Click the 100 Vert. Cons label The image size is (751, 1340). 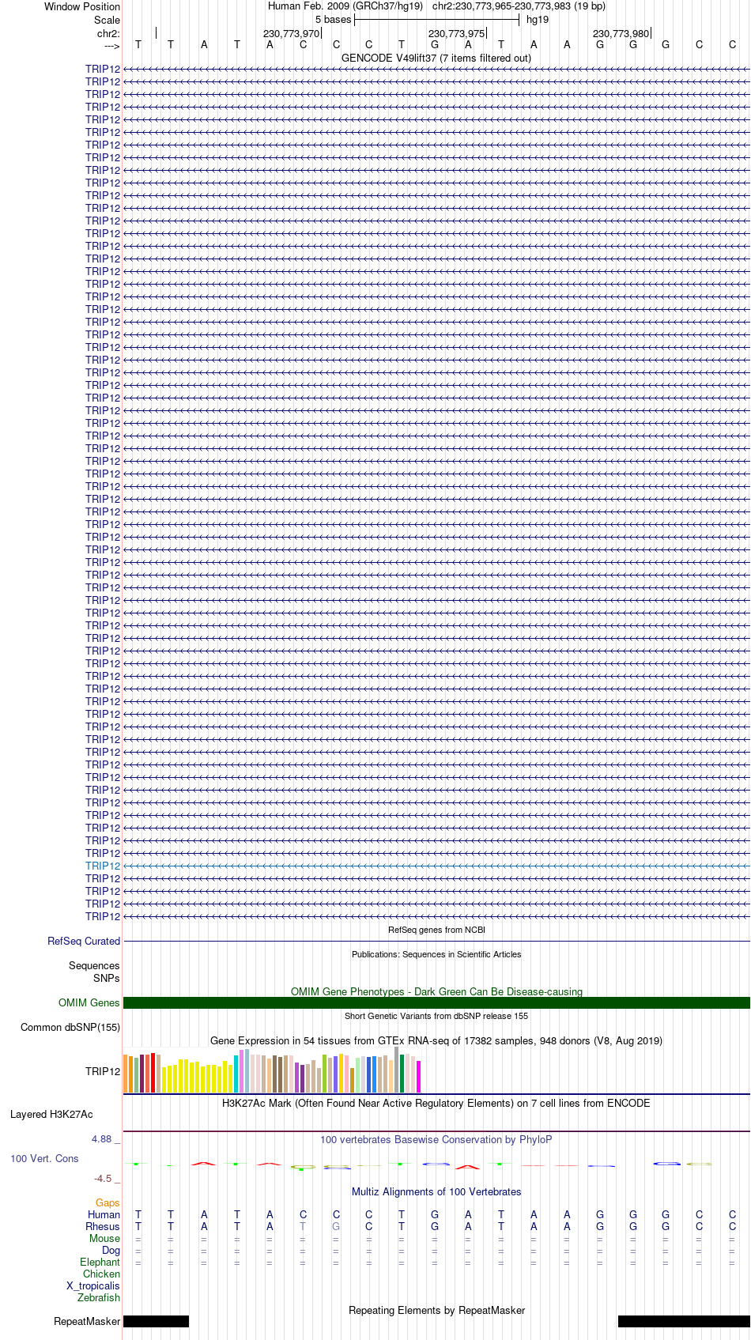(x=44, y=1158)
